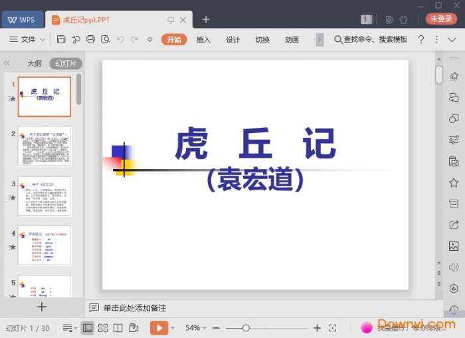The width and height of the screenshot is (465, 338).
Task: Click the save icon in the toolbar
Action: (x=61, y=39)
